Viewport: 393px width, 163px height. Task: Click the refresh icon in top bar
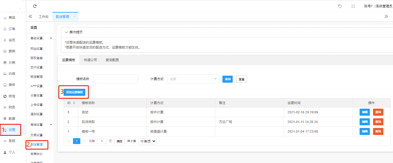tap(35, 6)
